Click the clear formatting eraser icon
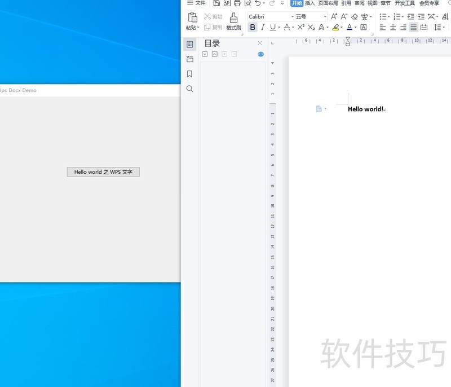The height and width of the screenshot is (387, 451). [355, 16]
